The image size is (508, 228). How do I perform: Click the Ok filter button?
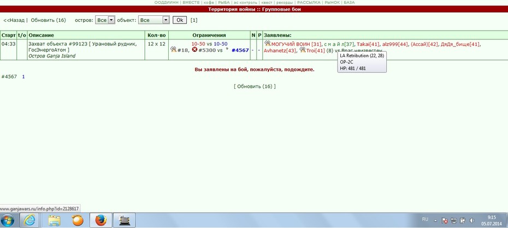(x=180, y=20)
